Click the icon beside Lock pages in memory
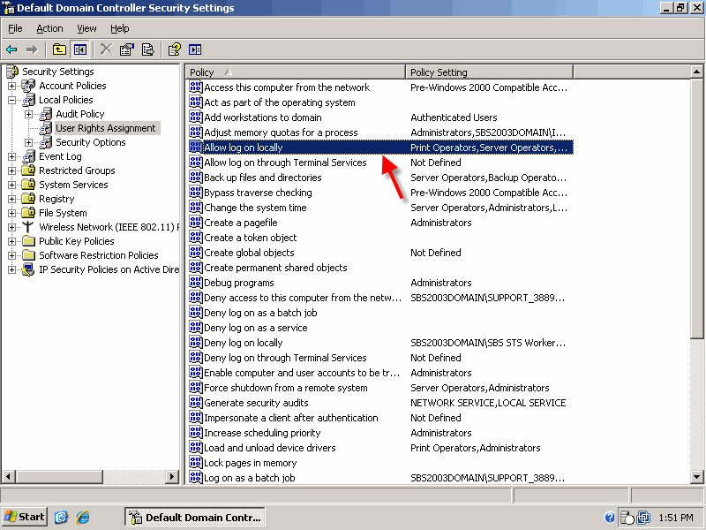Screen dimensions: 706x530 click(x=195, y=463)
